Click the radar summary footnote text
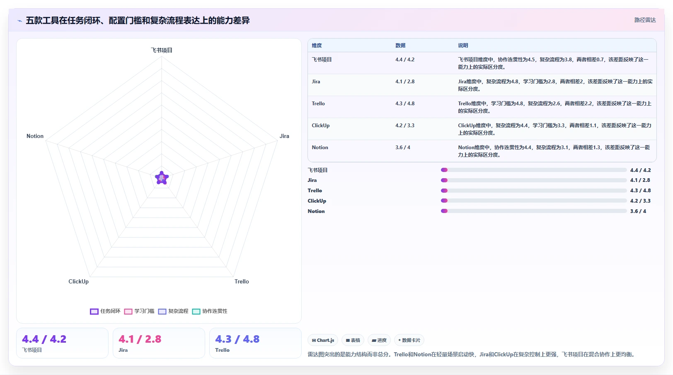This screenshot has height=375, width=673. click(472, 355)
